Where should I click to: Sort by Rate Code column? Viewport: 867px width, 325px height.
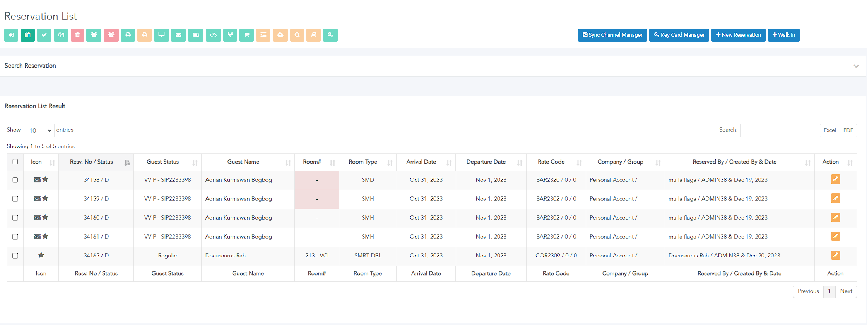click(x=556, y=162)
